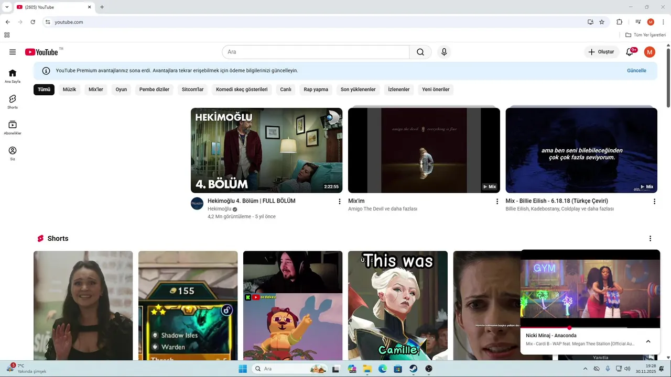Click the YouTube search input field

click(316, 52)
